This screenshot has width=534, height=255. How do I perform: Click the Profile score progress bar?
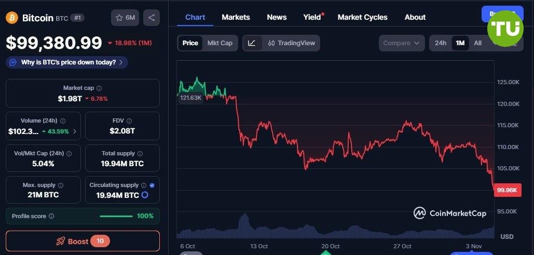click(x=116, y=216)
